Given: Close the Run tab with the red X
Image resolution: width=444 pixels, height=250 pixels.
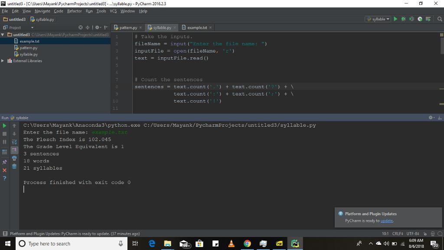Looking at the screenshot, I should click(x=5, y=170).
